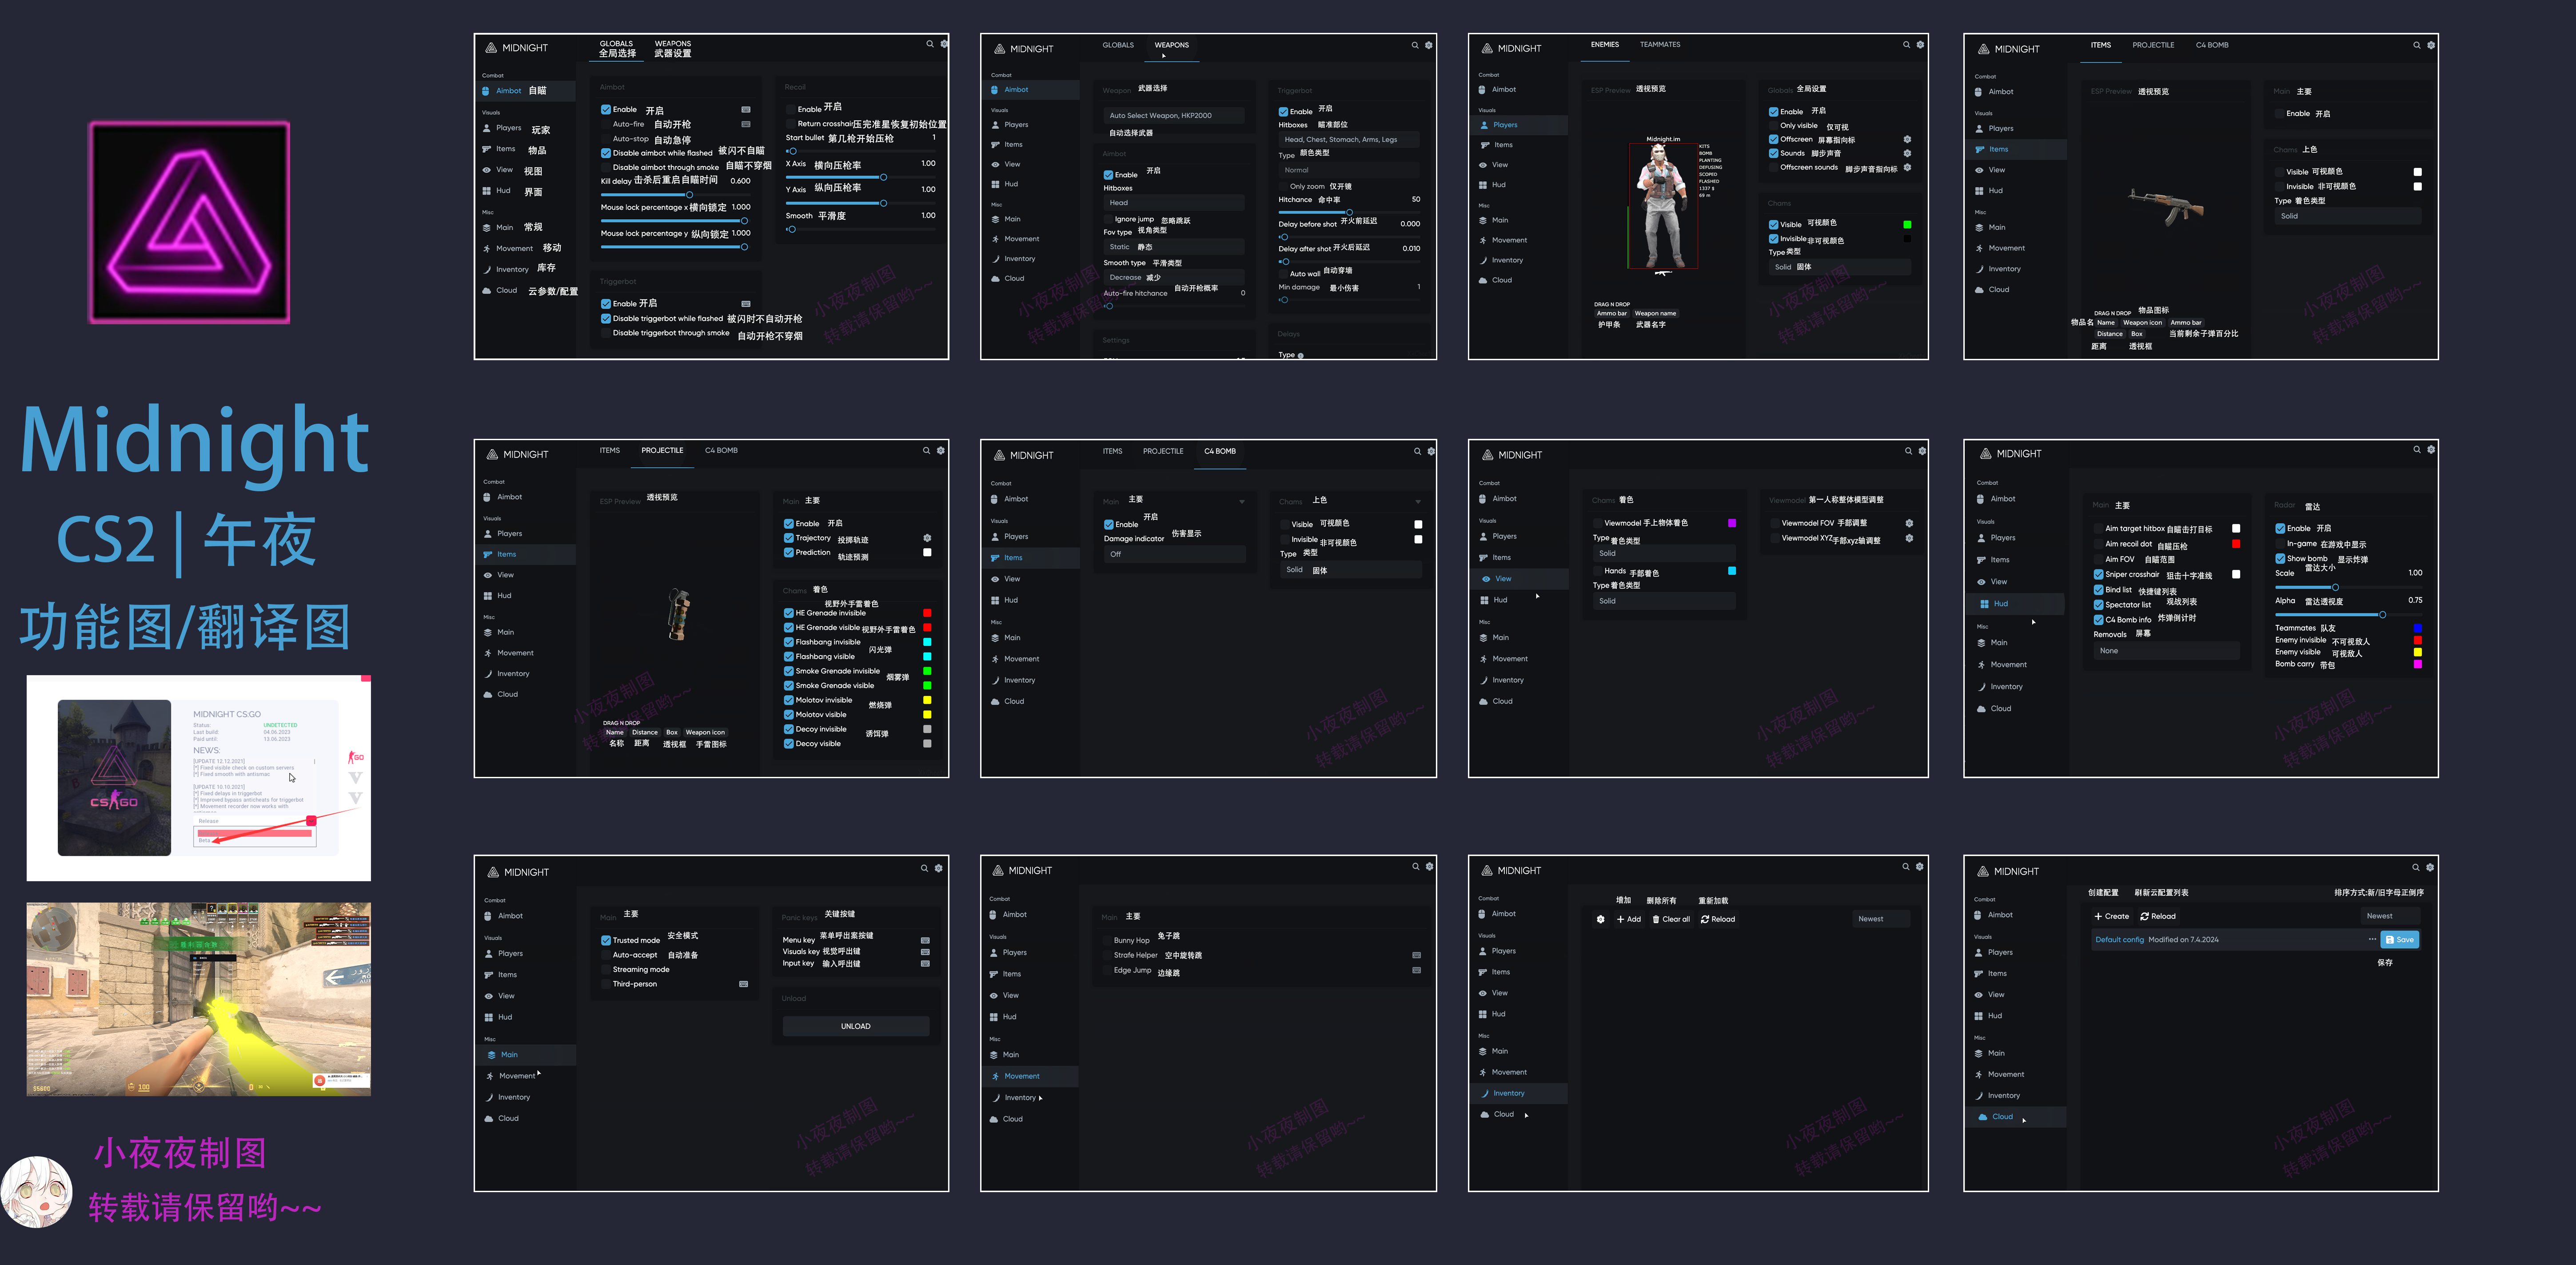
Task: Click the Weapon name drag-n-drop chip
Action: (1655, 313)
